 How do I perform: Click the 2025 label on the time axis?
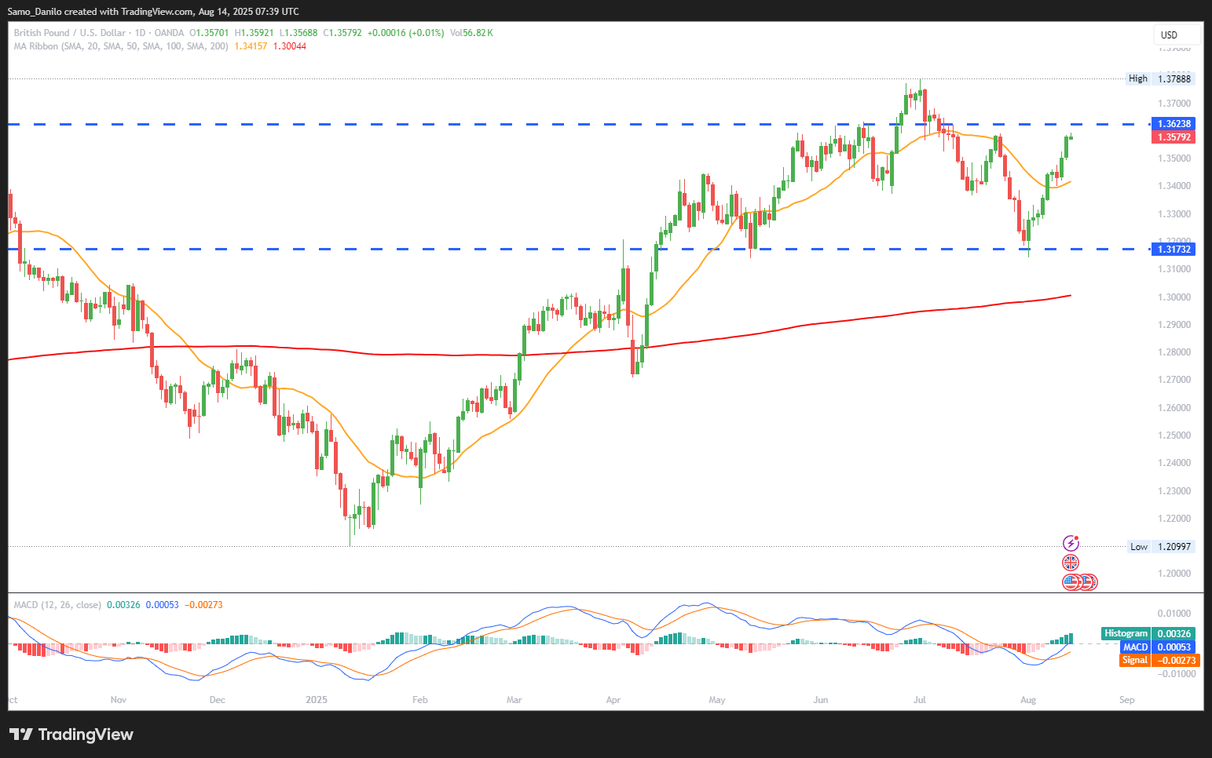[317, 699]
